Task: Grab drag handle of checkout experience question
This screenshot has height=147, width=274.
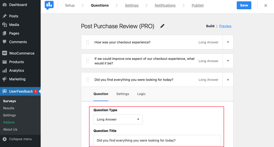Action: [87, 42]
